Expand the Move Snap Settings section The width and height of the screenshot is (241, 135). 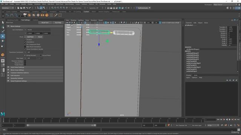(35, 70)
